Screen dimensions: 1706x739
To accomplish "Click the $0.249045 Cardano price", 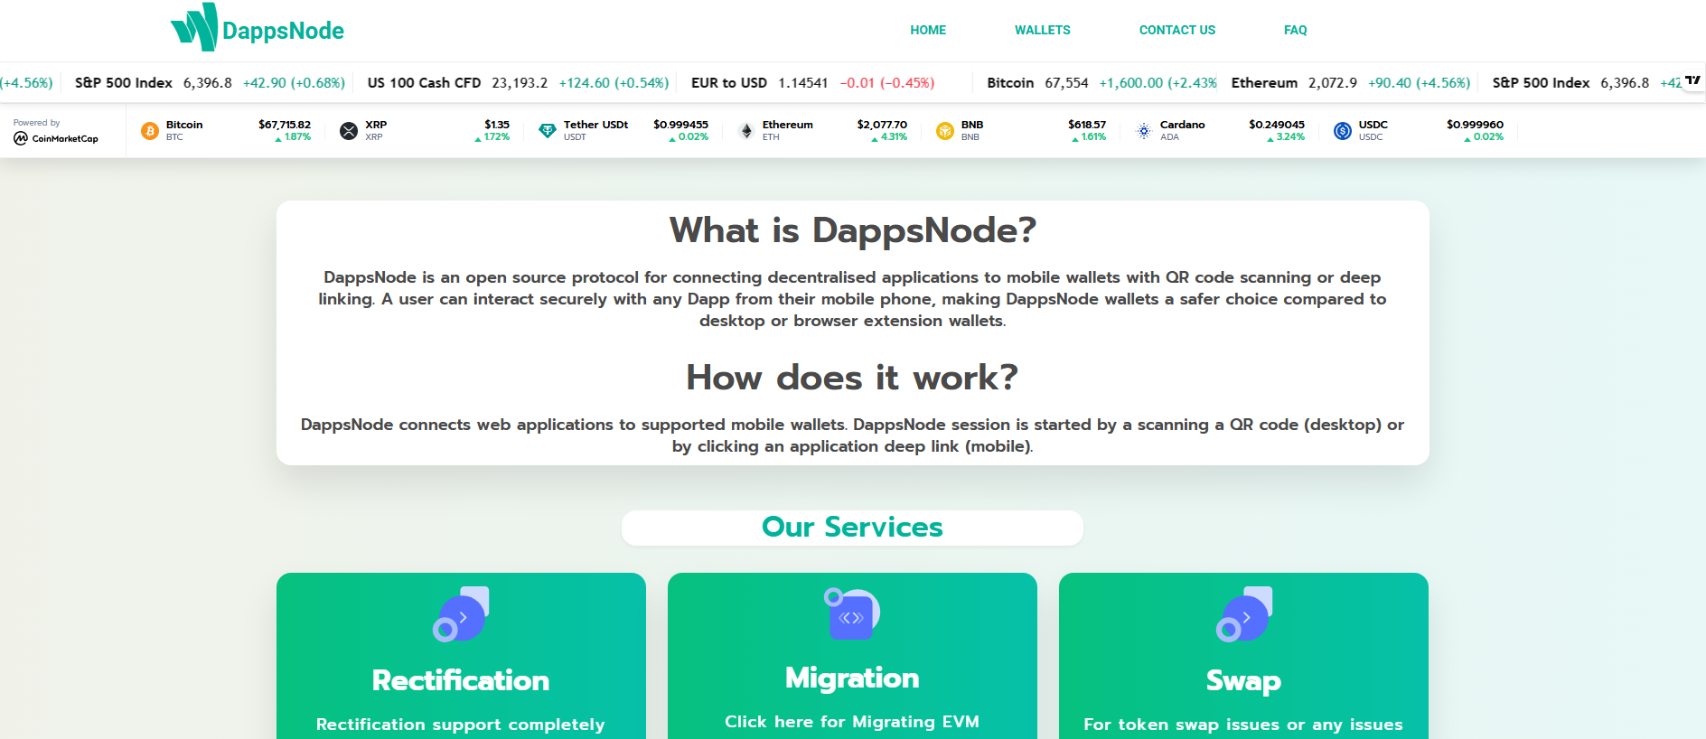I will pyautogui.click(x=1277, y=125).
